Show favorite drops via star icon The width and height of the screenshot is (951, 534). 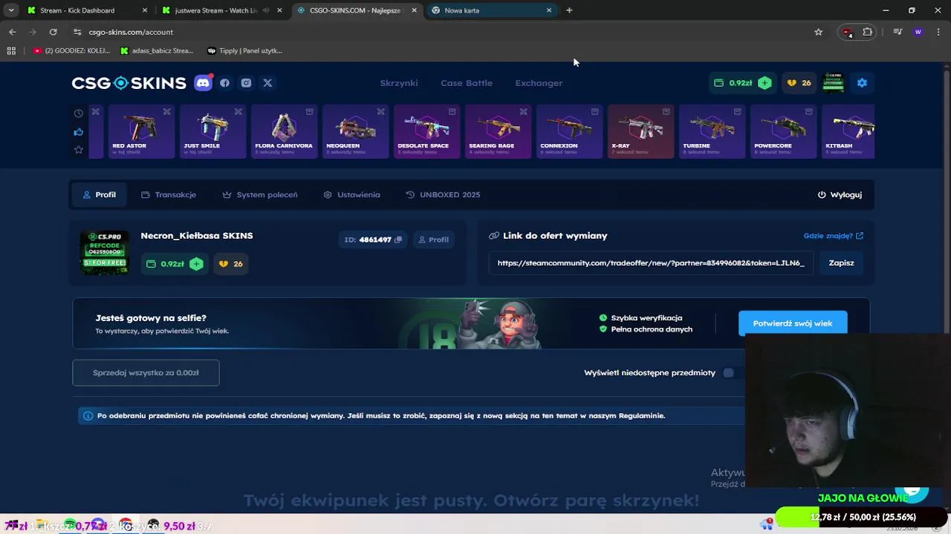pyautogui.click(x=78, y=150)
